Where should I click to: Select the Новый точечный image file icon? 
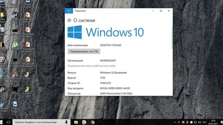(15, 107)
